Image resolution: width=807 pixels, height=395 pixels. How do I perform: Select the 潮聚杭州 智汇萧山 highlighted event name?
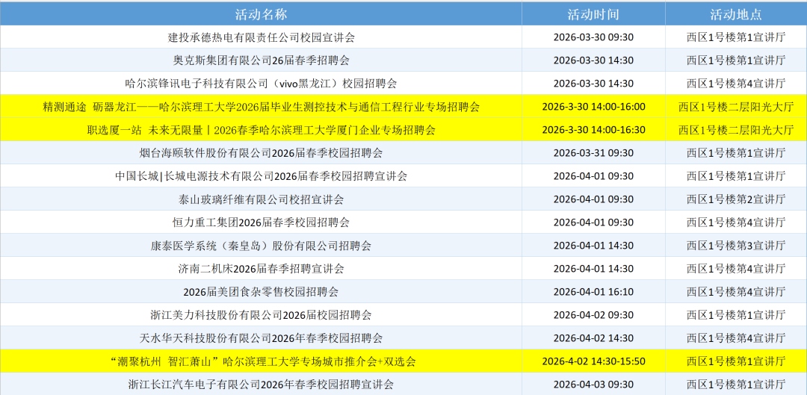pyautogui.click(x=261, y=361)
